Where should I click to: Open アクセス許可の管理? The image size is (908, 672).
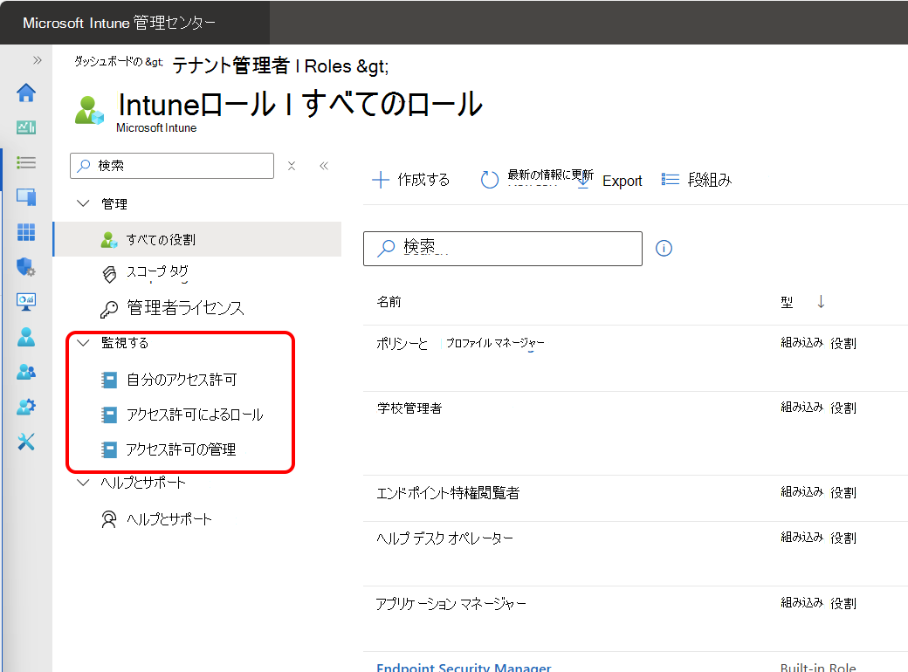(181, 449)
